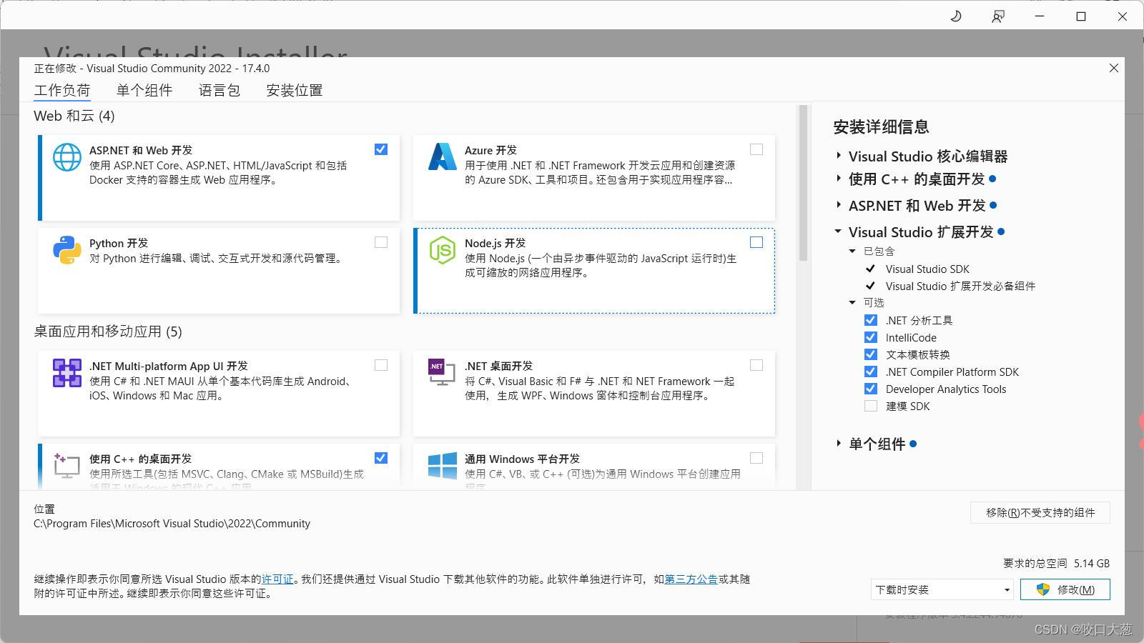Collapse Visual Studio 扩展开发 details
The width and height of the screenshot is (1144, 643).
pos(838,231)
